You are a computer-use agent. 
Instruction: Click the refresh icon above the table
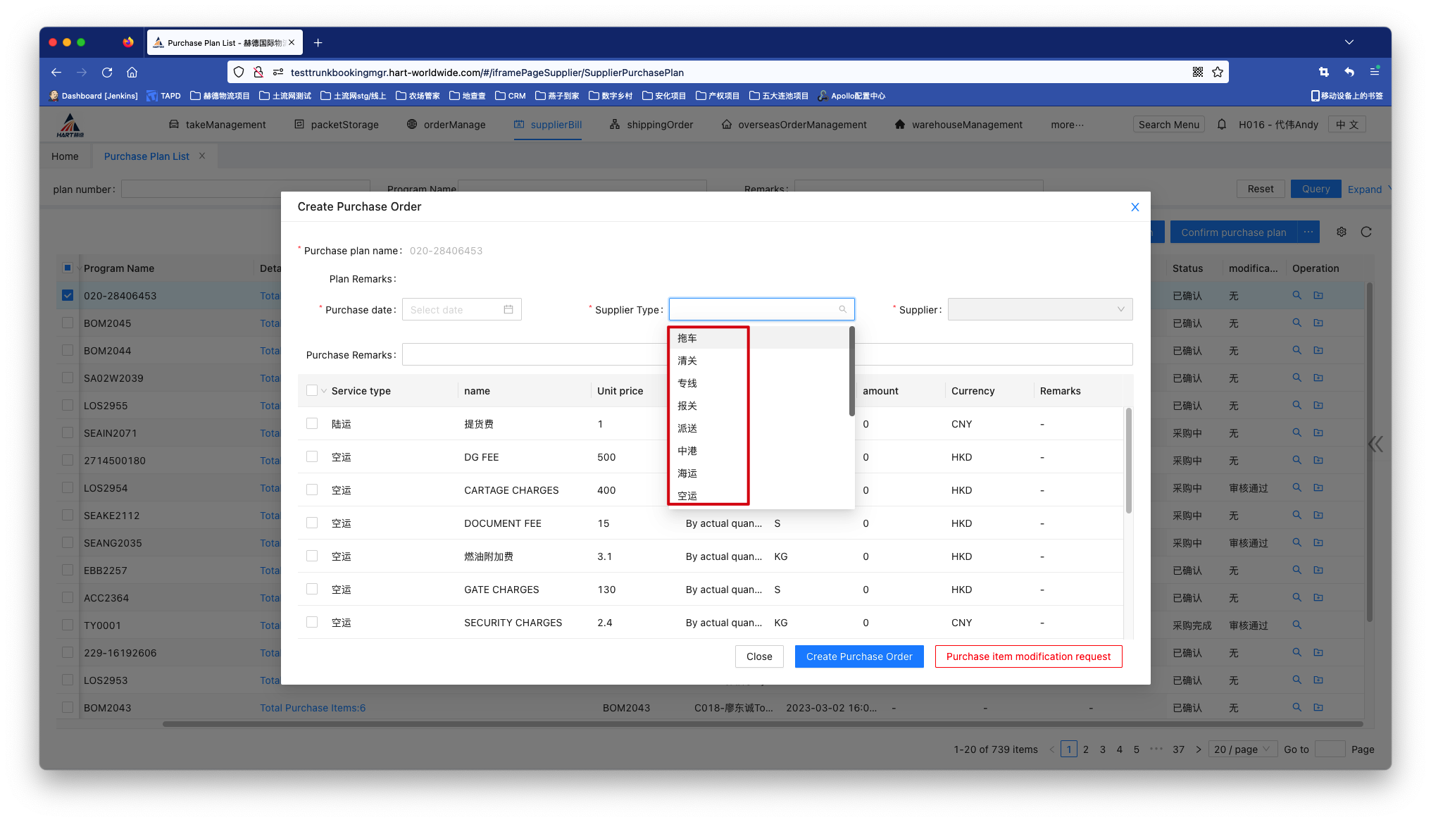[x=1366, y=232]
